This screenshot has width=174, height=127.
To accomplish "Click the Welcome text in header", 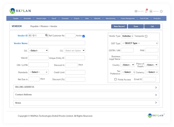I will [x=156, y=11].
